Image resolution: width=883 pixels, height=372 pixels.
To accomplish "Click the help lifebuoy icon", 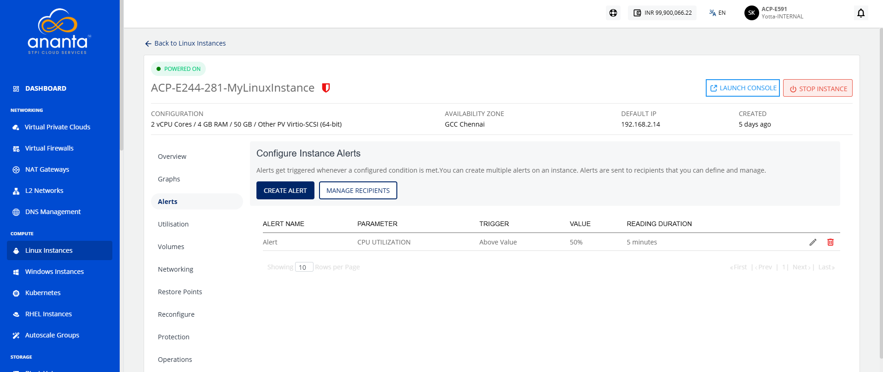I will [613, 13].
